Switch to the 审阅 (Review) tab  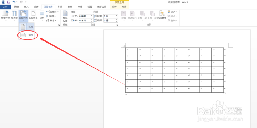pos(80,7)
